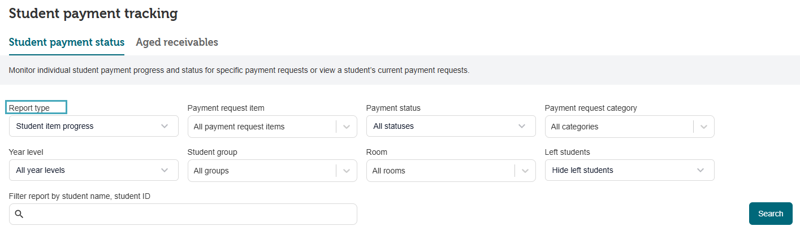The width and height of the screenshot is (800, 239).
Task: Click the Report type dropdown chevron
Action: click(165, 126)
